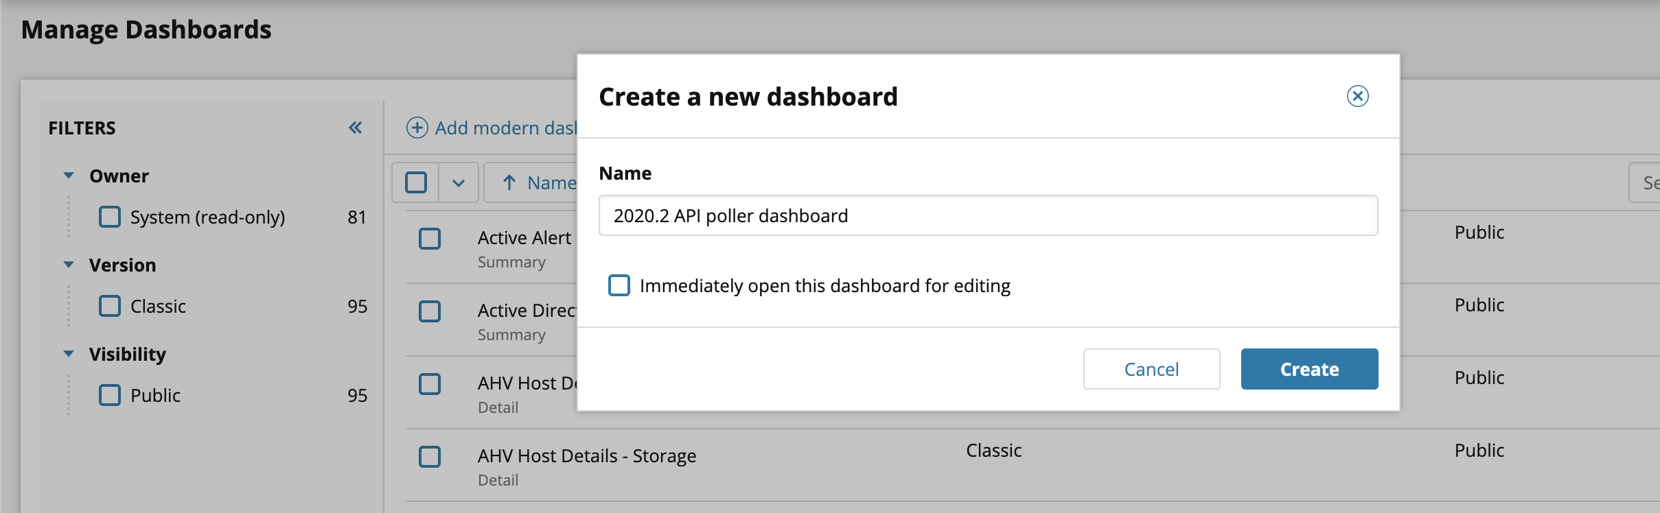
Task: Open the bulk selection dropdown arrow
Action: click(459, 183)
